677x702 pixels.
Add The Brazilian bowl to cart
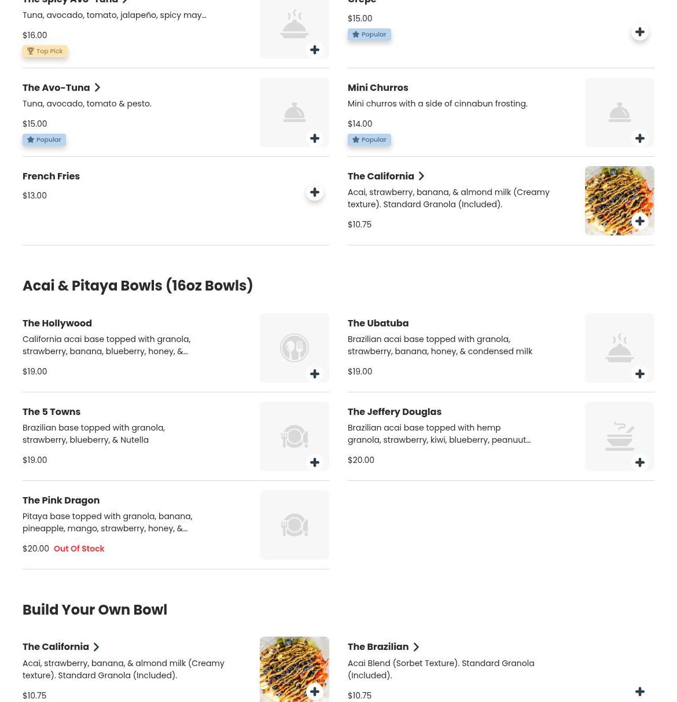coord(640,692)
